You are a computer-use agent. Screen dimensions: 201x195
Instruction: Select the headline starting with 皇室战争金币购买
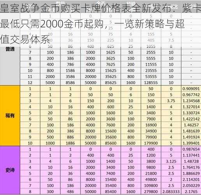pos(100,24)
